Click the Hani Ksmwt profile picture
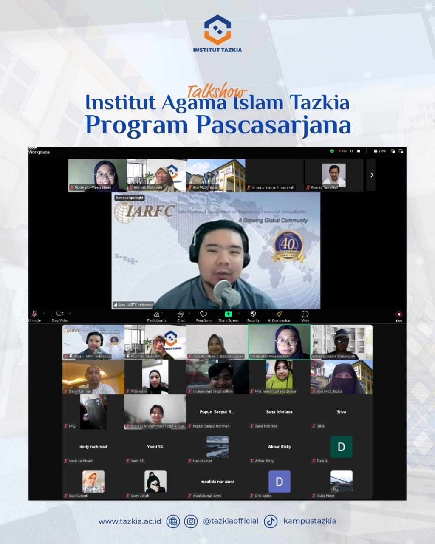 coord(217,447)
